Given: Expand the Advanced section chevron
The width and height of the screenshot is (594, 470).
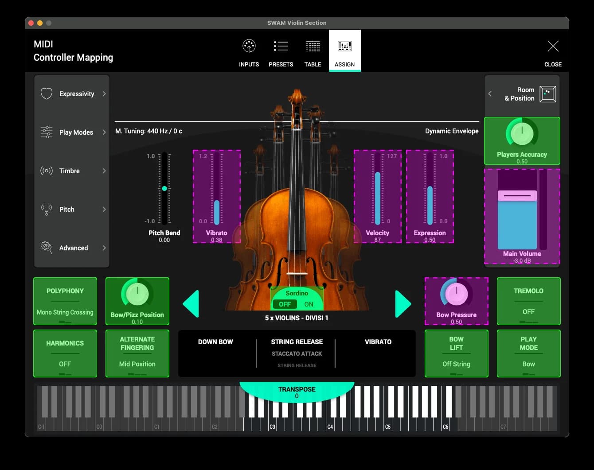Looking at the screenshot, I should point(104,248).
